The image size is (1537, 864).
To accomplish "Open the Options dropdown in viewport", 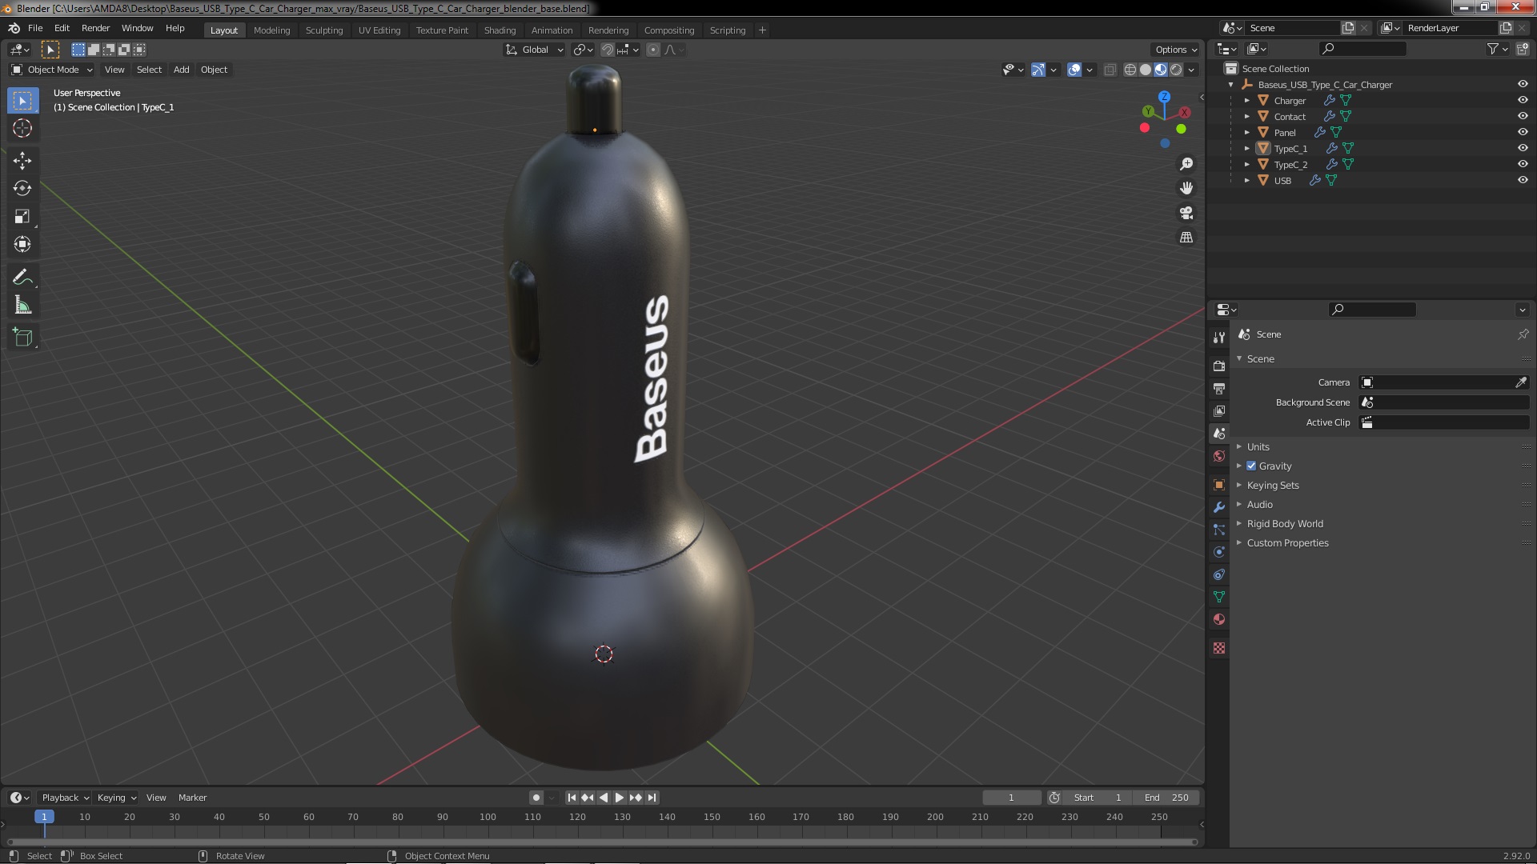I will tap(1176, 50).
